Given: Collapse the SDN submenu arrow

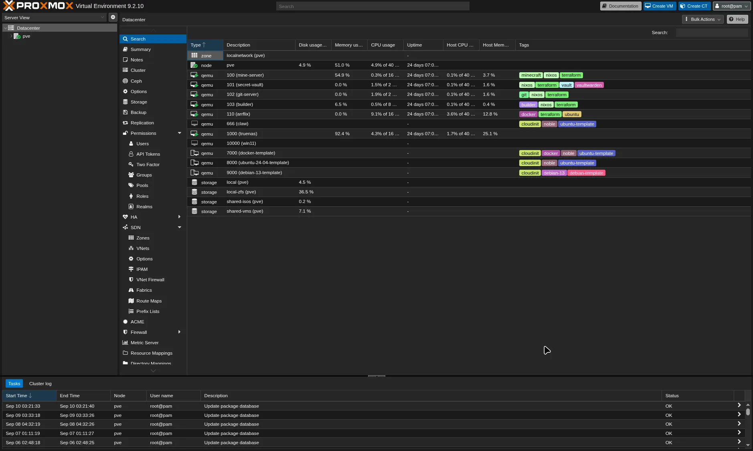Looking at the screenshot, I should [x=180, y=228].
